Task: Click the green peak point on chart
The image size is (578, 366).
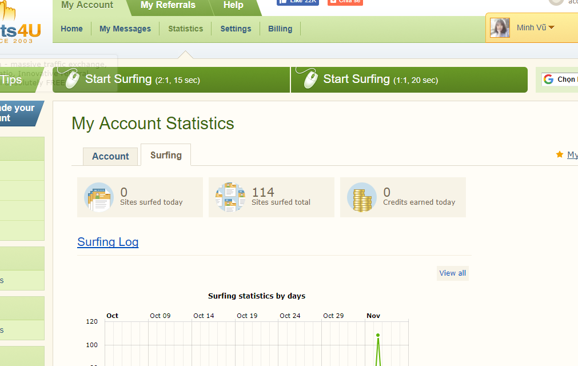Action: pos(378,335)
